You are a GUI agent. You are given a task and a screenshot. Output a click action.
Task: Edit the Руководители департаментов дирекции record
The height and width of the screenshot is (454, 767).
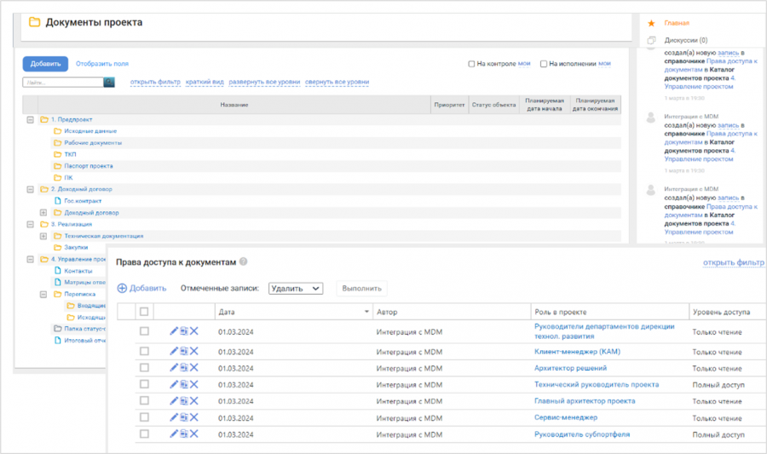coord(174,330)
